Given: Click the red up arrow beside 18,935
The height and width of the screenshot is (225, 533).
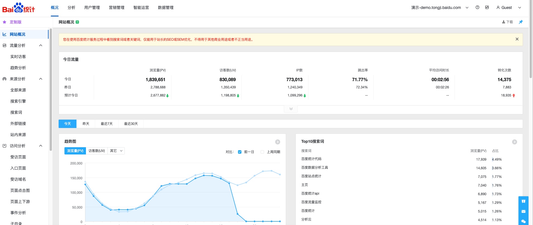Looking at the screenshot, I should pos(514,95).
